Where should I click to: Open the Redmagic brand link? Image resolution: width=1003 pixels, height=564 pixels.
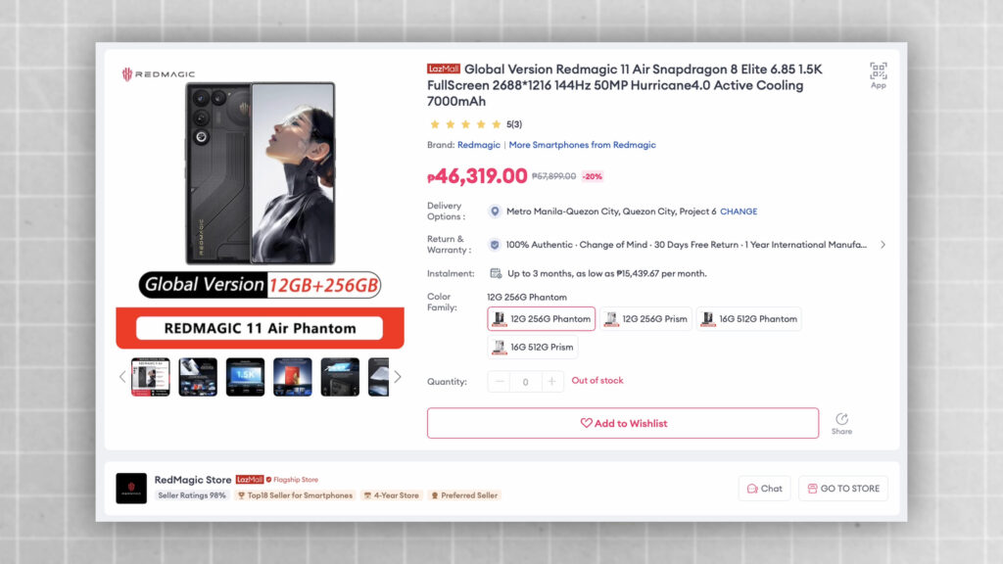pyautogui.click(x=478, y=145)
